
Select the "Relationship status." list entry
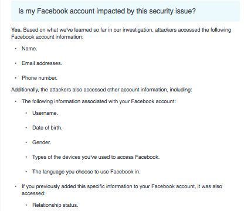(x=55, y=205)
